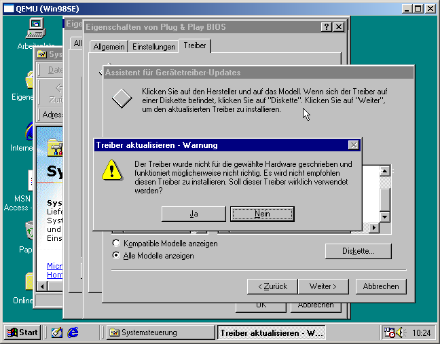440x344 pixels.
Task: Click the Outlook Express quick launch icon
Action: (57, 332)
